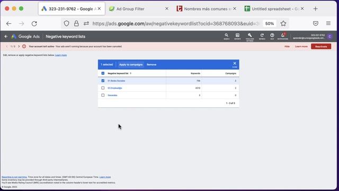Open the Reports icon in Google Ads header

237,36
